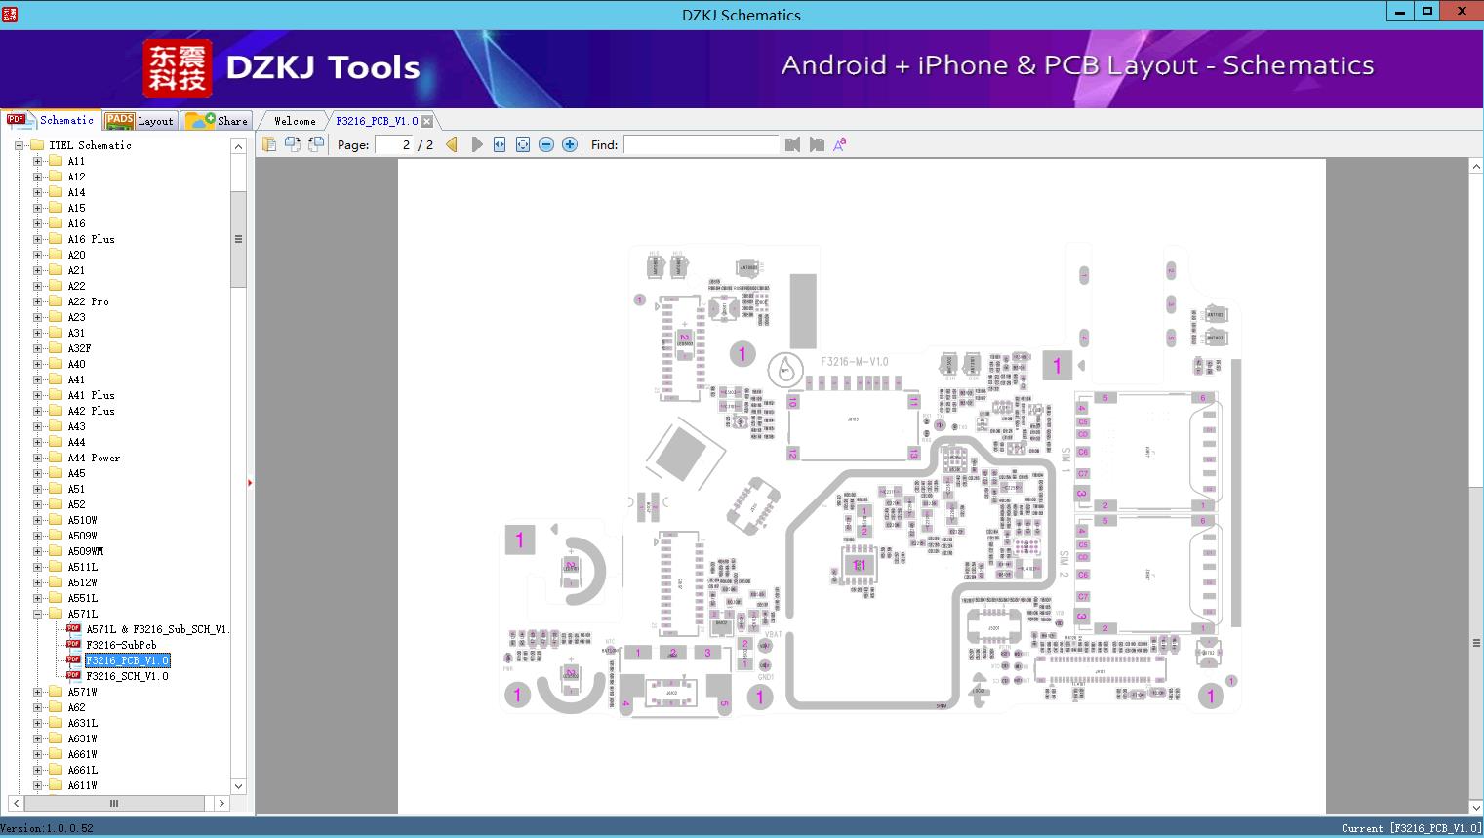Click the find previous icon
1484x838 pixels.
[792, 144]
